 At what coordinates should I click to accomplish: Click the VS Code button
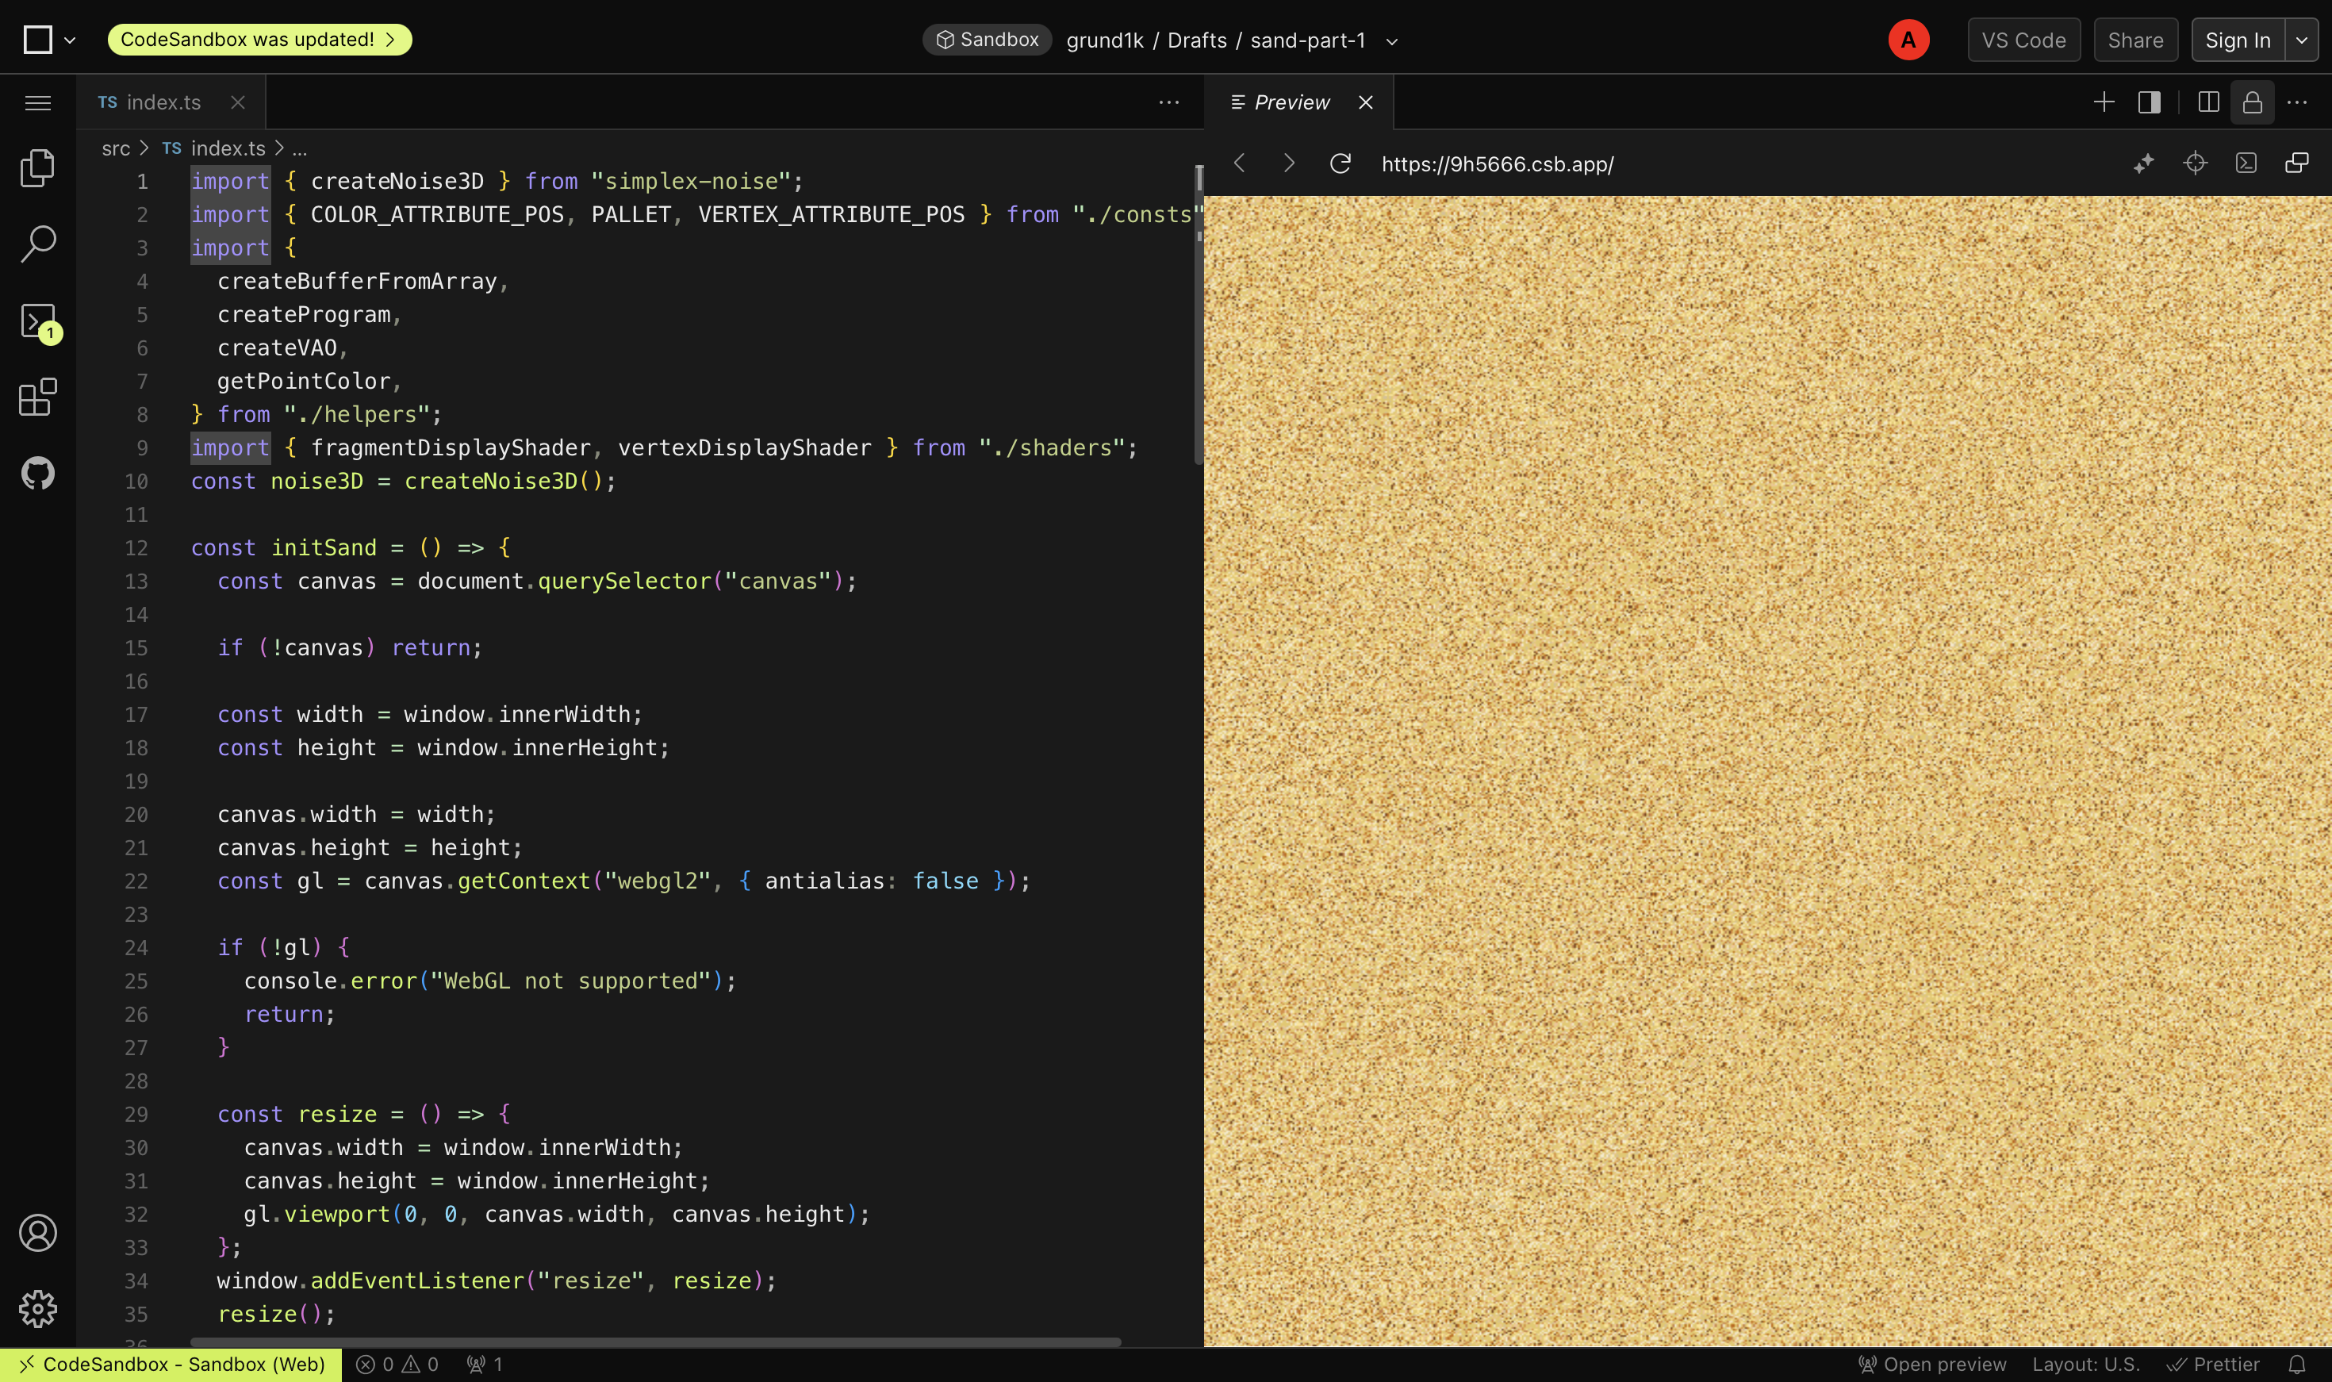pos(2024,39)
